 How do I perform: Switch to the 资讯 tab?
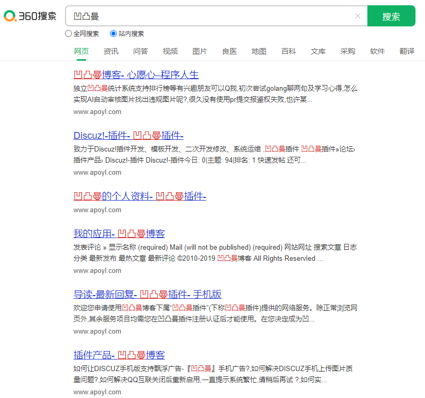tap(111, 51)
